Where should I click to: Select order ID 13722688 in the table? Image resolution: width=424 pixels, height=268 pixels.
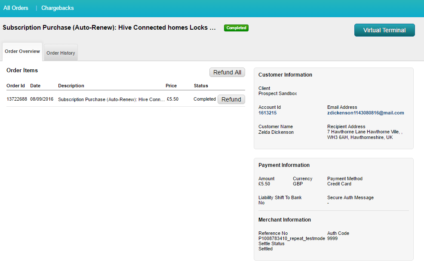pyautogui.click(x=17, y=99)
